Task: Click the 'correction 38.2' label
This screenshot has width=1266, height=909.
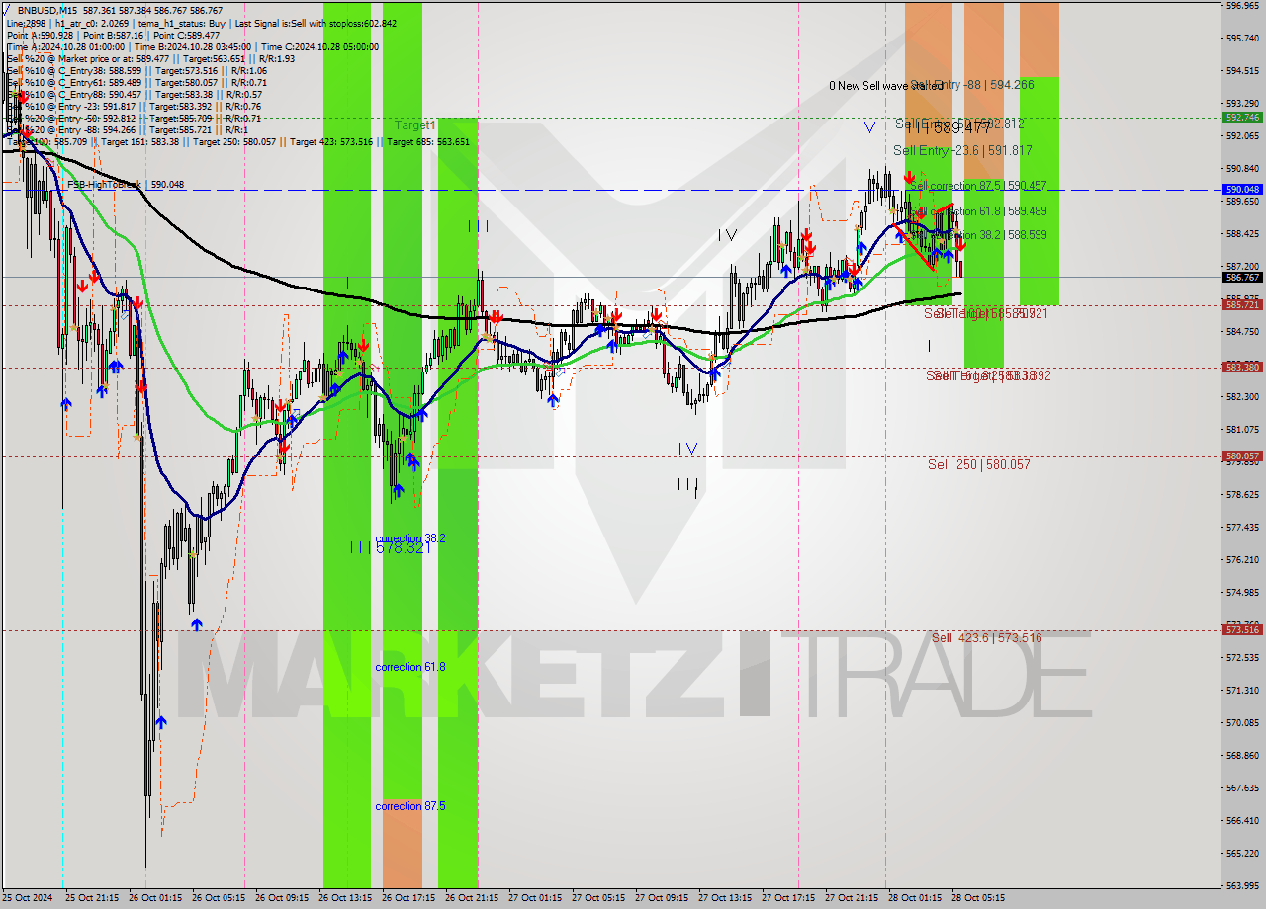Action: point(410,538)
